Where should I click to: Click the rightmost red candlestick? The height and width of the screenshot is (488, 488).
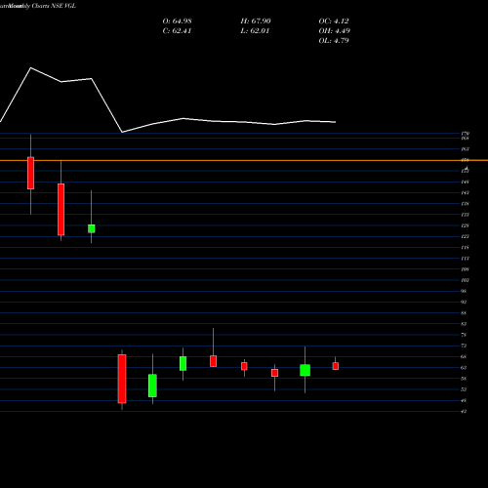tap(336, 366)
